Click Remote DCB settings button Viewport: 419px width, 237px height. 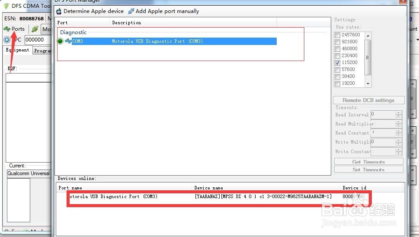click(368, 100)
